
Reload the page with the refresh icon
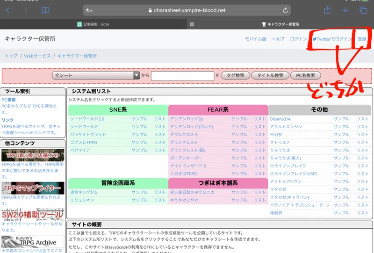[x=285, y=10]
